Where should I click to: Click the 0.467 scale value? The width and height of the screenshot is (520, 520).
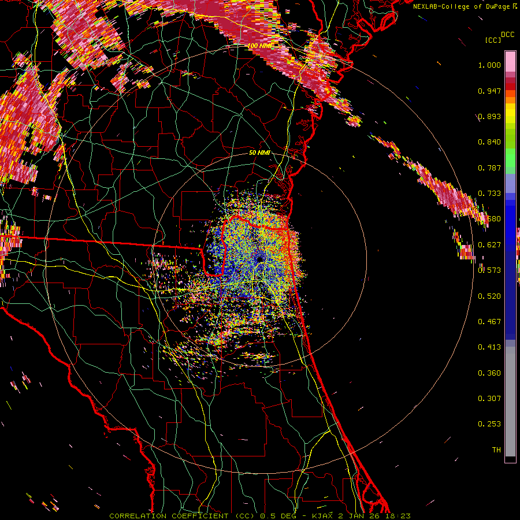pos(489,322)
